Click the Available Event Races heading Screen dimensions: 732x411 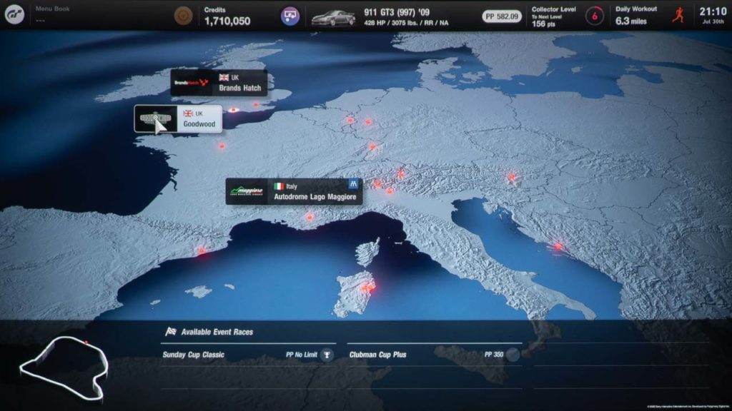pos(217,332)
